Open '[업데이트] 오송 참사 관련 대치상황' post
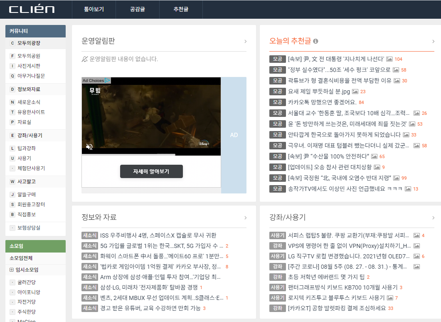The height and width of the screenshot is (322, 441). [330, 167]
